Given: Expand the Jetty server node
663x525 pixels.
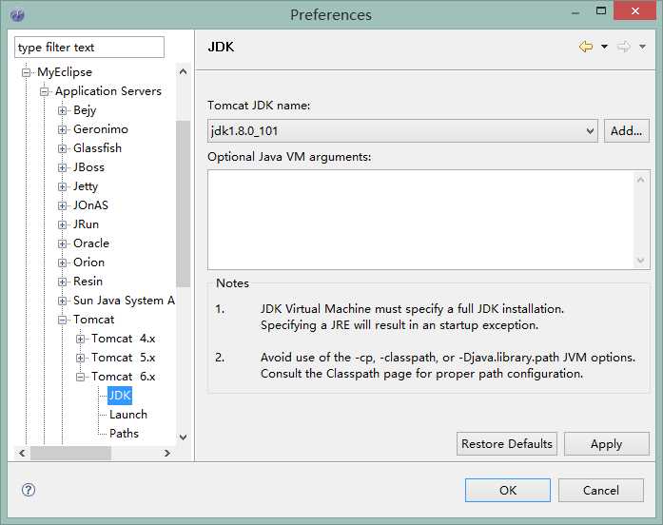Looking at the screenshot, I should pyautogui.click(x=62, y=186).
